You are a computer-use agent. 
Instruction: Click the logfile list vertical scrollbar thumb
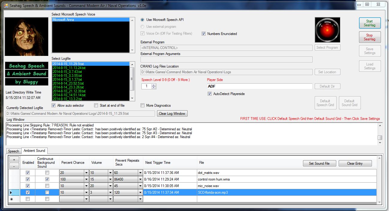coord(132,79)
